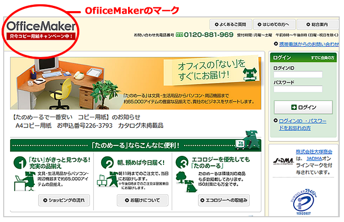Click the ログインID input field
This screenshot has width=344, height=222.
tap(298, 75)
